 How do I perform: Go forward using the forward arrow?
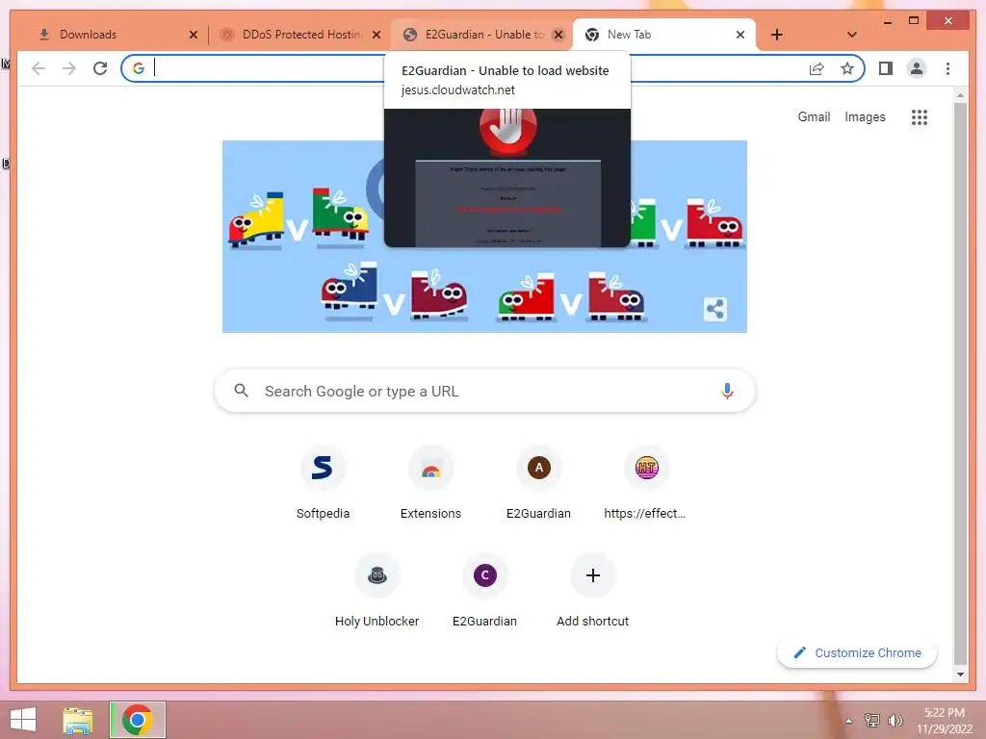[x=69, y=68]
